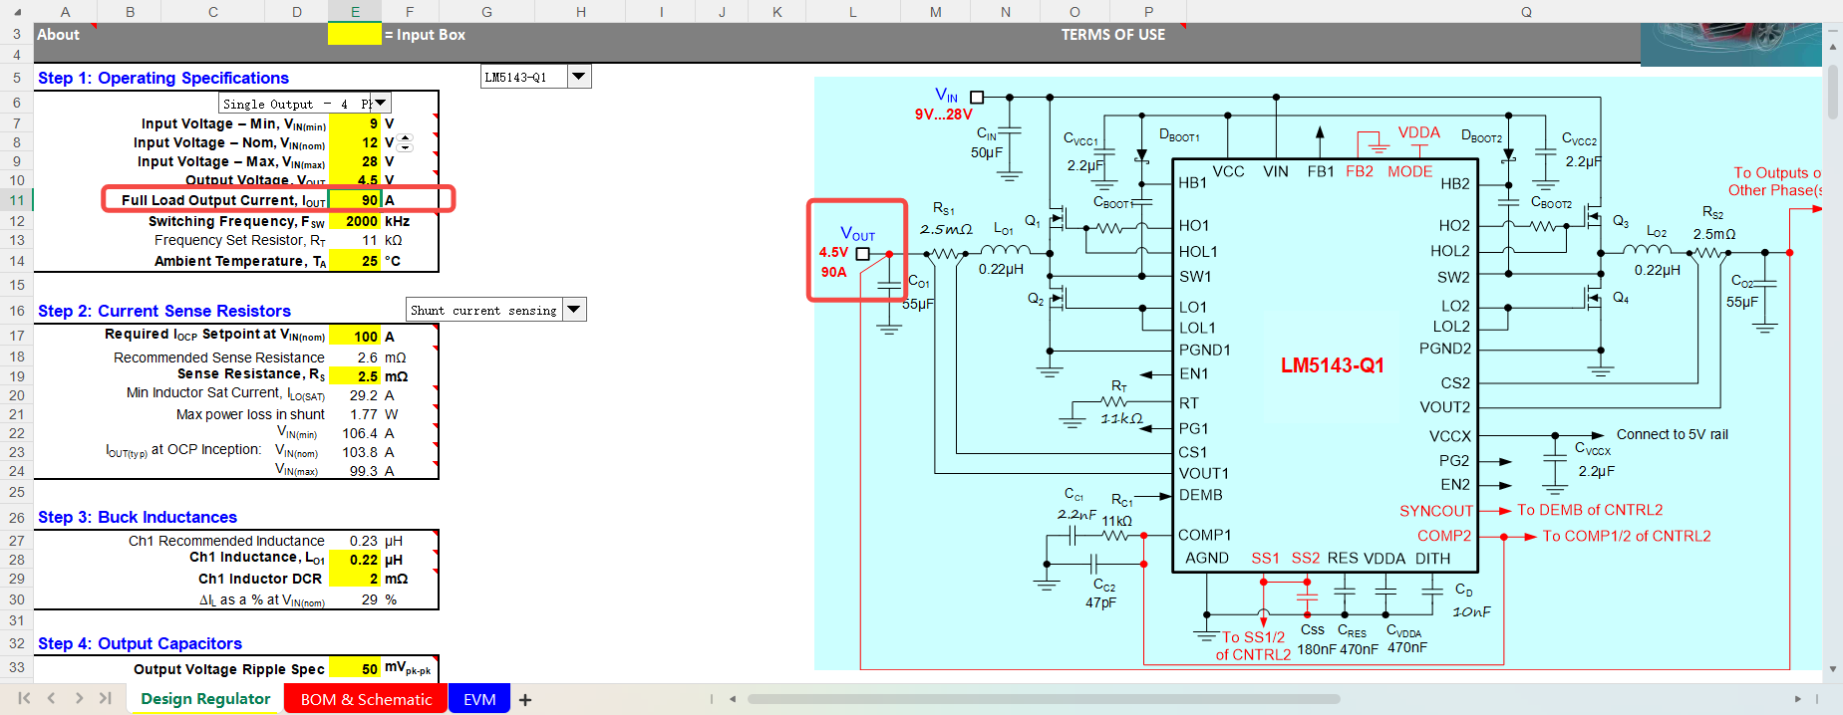Switch to the Design Regulator tab
Image resolution: width=1843 pixels, height=715 pixels.
(205, 699)
